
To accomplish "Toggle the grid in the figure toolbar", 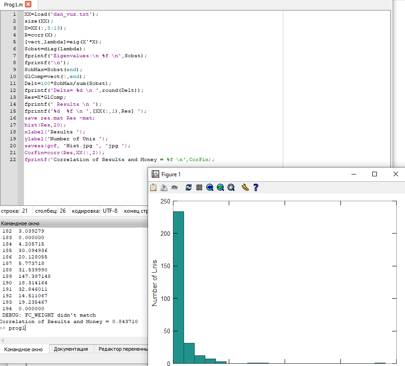I will click(x=199, y=187).
